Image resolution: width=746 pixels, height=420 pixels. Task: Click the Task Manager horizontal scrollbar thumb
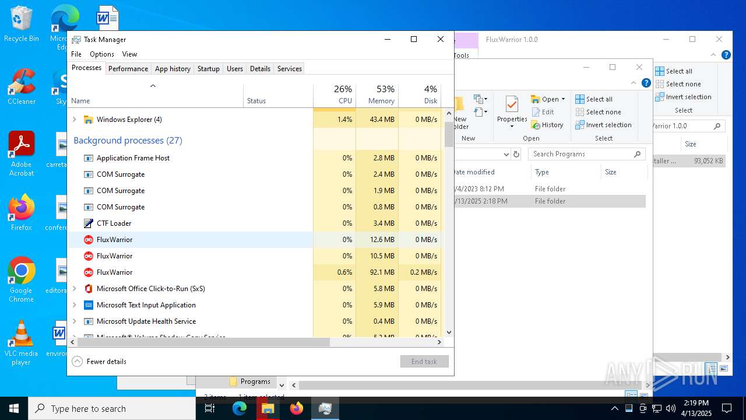click(203, 342)
